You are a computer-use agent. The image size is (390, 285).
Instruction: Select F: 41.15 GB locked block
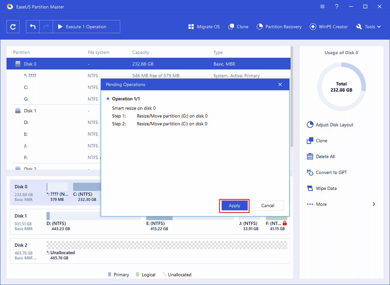[277, 223]
